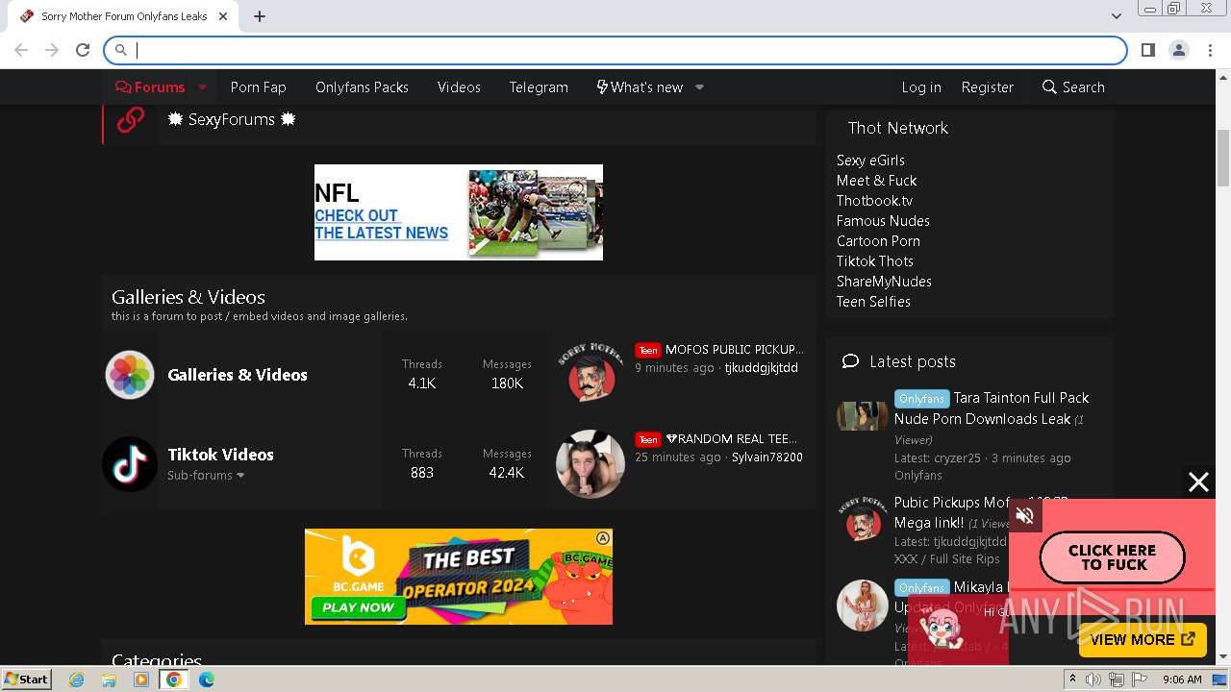Show hidden system tray icons
This screenshot has height=692, width=1231.
pos(1072,680)
